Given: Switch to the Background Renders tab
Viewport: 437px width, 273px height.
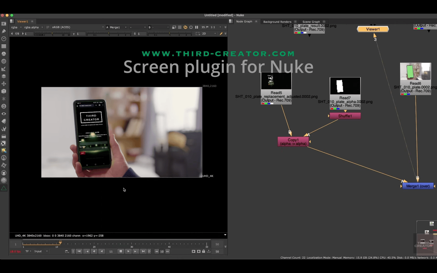Looking at the screenshot, I should point(277,22).
